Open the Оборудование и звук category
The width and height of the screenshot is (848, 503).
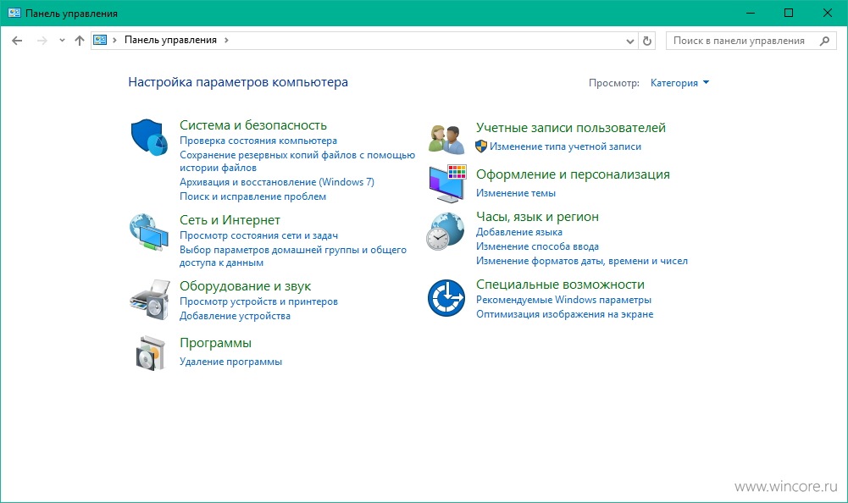coord(245,286)
